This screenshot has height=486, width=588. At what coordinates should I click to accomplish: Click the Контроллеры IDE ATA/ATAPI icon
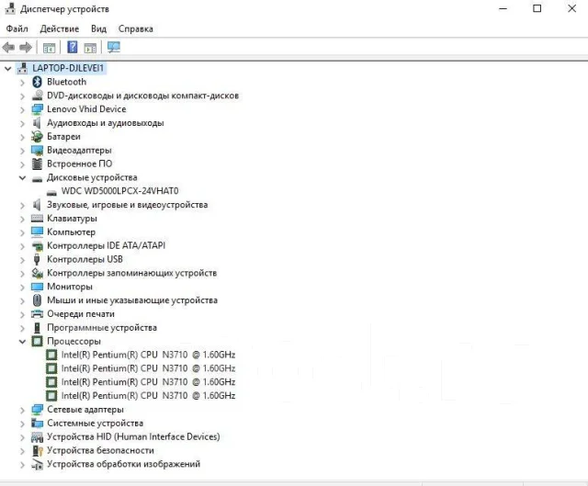tap(37, 246)
